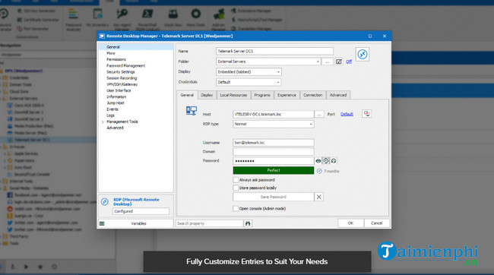Select VPN/SSH/Gateway in side list
The height and width of the screenshot is (275, 494).
tap(122, 84)
